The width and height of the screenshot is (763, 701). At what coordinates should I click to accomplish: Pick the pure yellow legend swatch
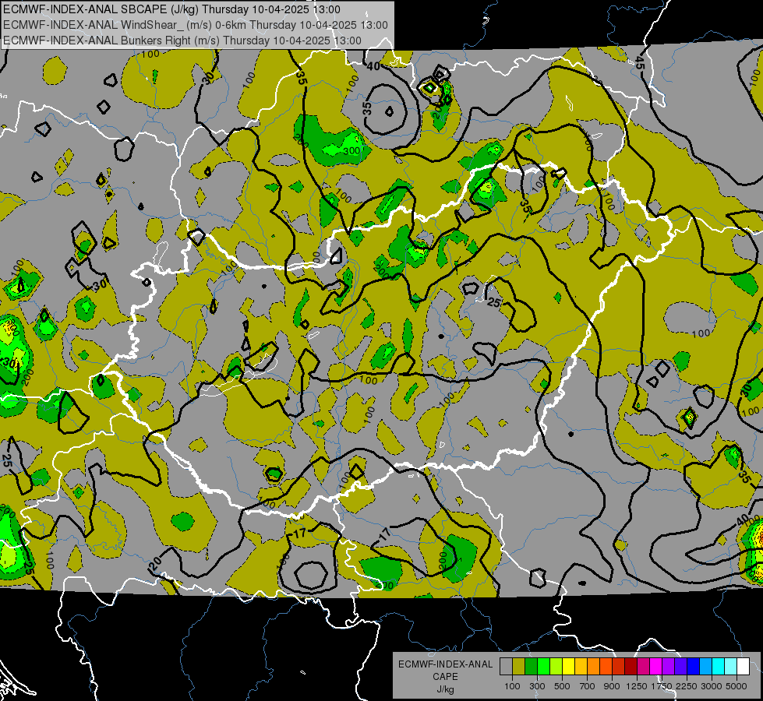tap(568, 667)
